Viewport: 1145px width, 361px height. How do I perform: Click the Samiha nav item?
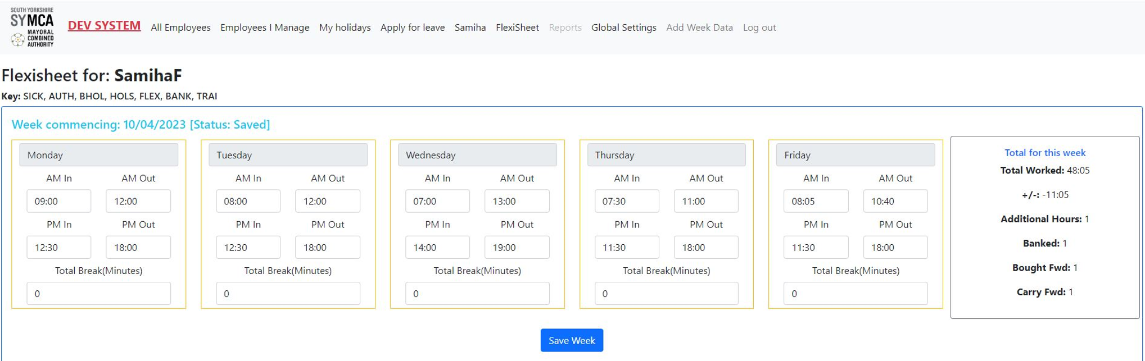click(470, 28)
